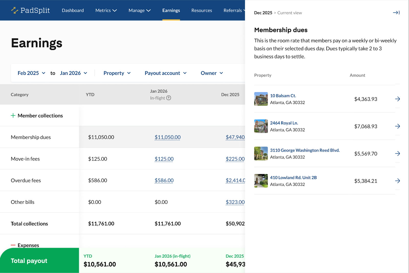Click arrow for 410 Lowland Rd. Unit 2B

point(397,181)
